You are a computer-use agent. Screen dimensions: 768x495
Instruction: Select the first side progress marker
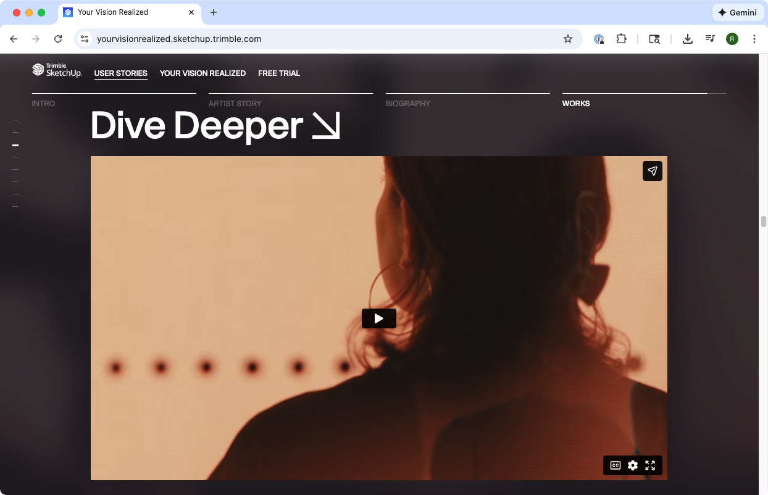[15, 120]
